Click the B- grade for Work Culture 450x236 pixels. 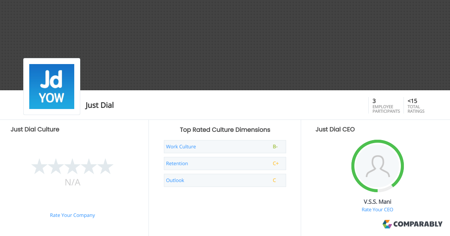275,146
